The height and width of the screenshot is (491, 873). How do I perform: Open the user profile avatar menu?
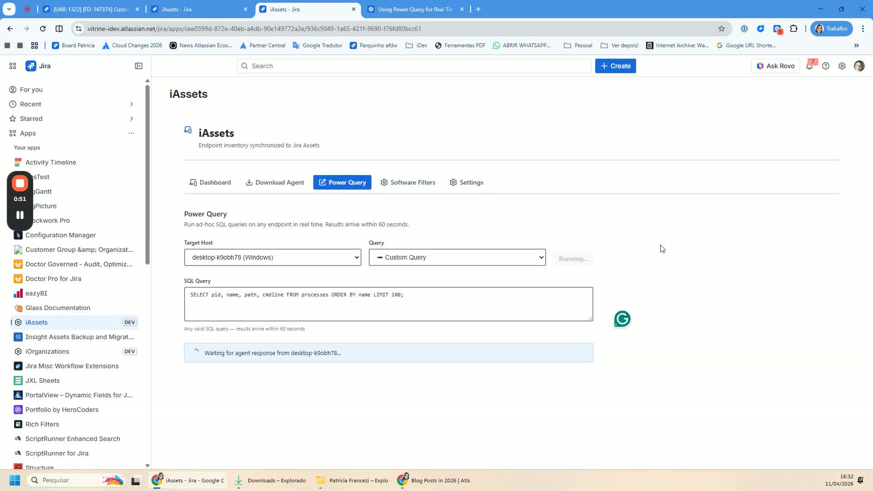[859, 66]
